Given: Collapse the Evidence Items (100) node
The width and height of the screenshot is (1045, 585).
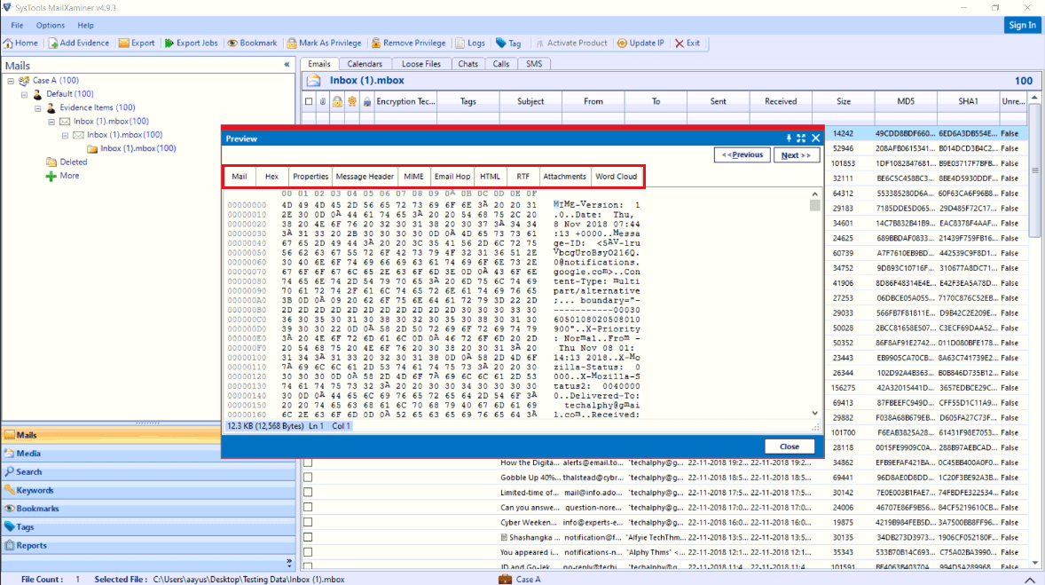Looking at the screenshot, I should tap(38, 108).
